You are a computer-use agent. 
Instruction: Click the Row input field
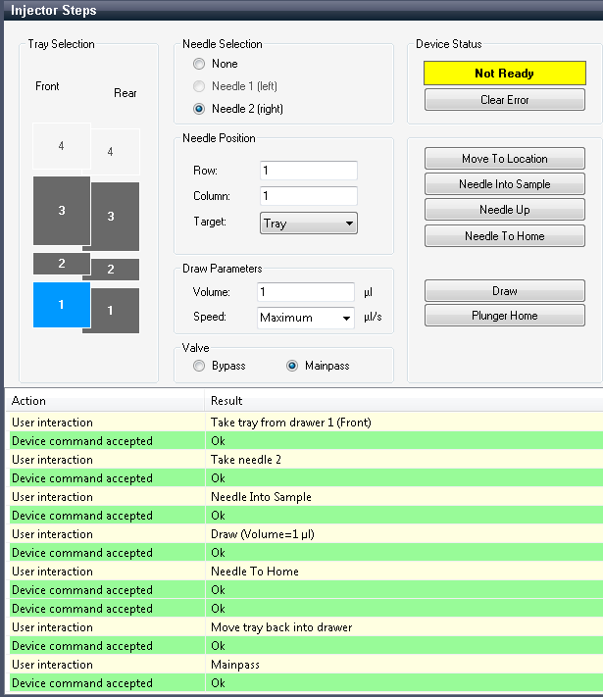[308, 171]
